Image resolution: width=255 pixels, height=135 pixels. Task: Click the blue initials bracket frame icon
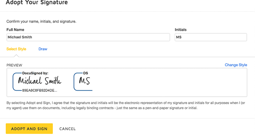pyautogui.click(x=78, y=82)
